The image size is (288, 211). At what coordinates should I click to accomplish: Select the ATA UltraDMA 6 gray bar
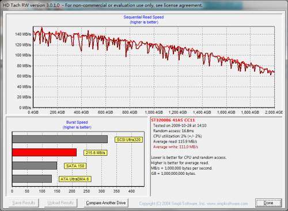click(32, 179)
